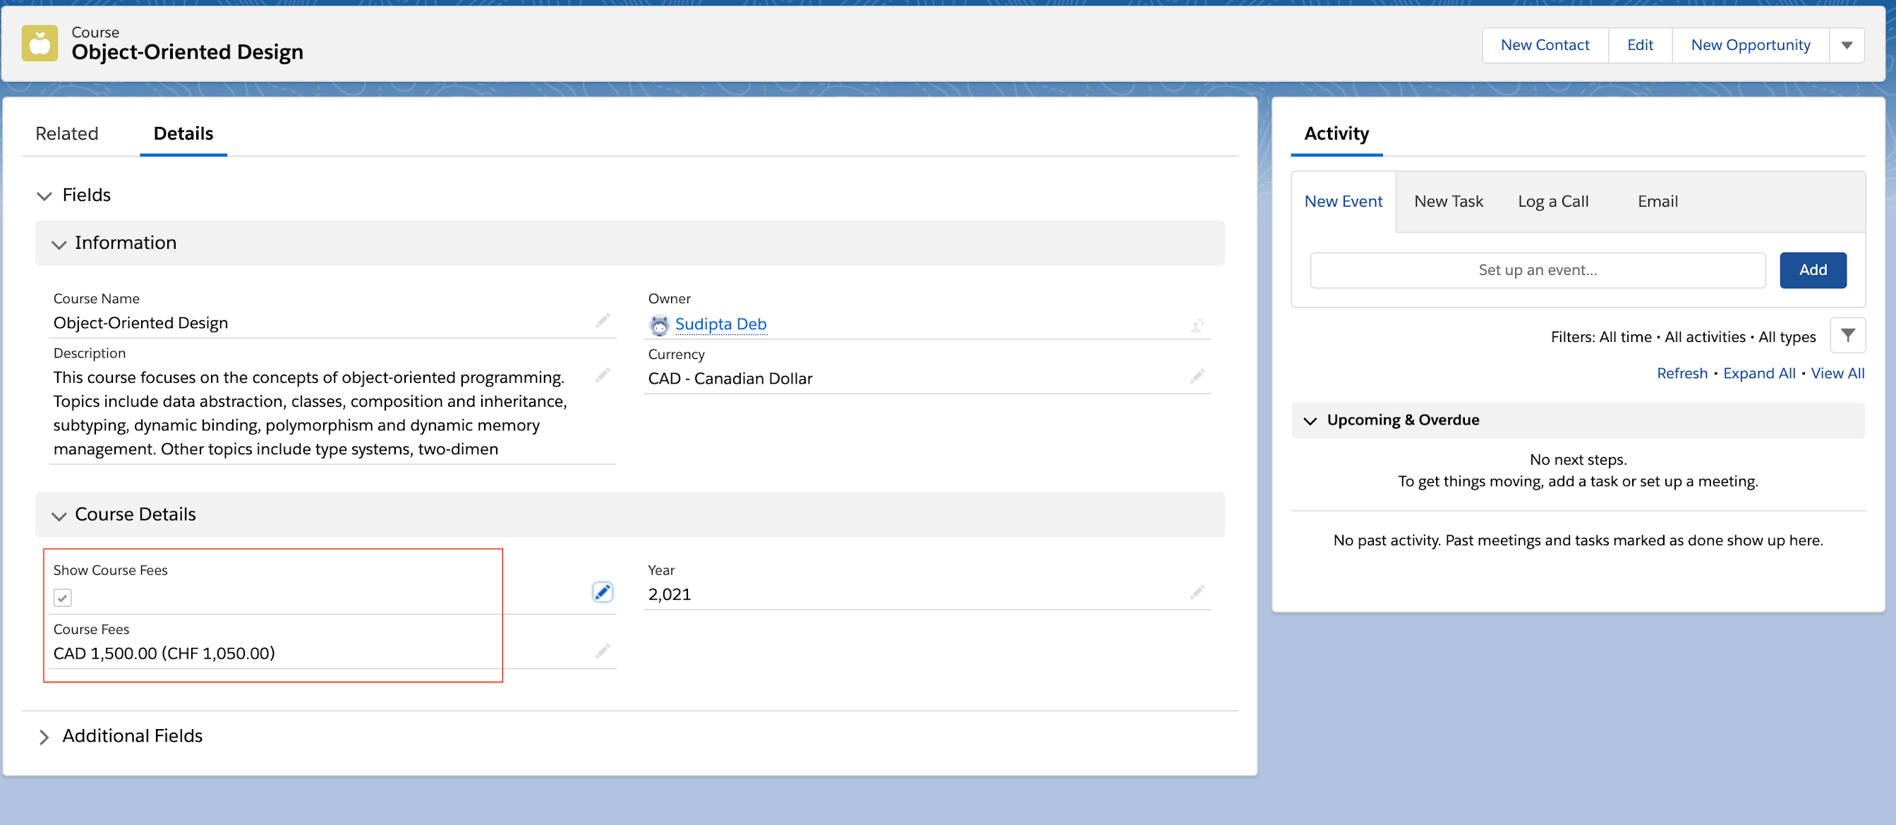Image resolution: width=1896 pixels, height=825 pixels.
Task: Click the Refresh link in Activity panel
Action: (1681, 373)
